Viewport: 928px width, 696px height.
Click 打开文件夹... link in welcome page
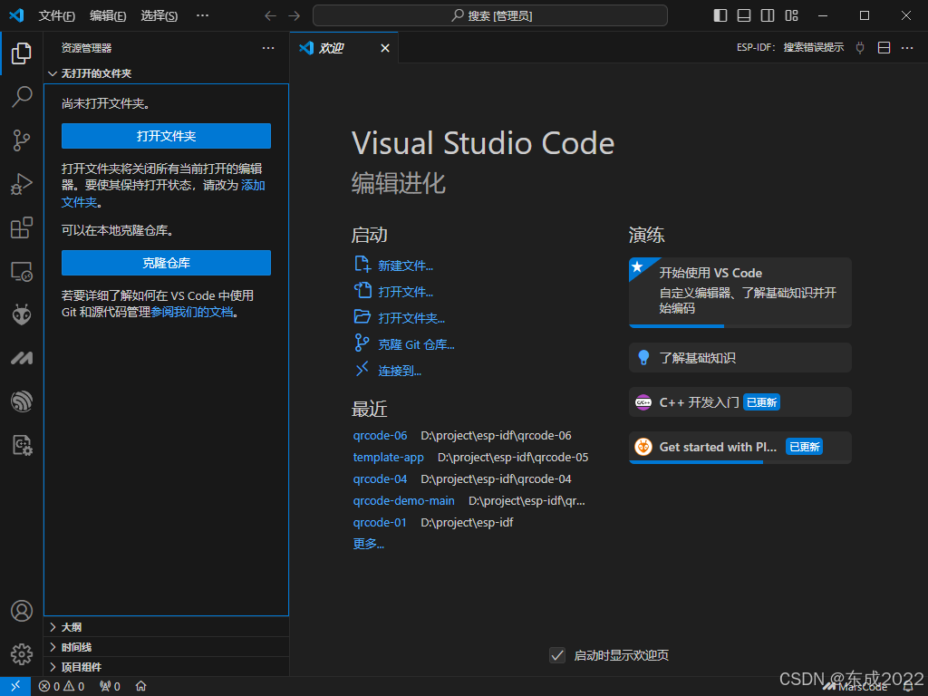[411, 318]
